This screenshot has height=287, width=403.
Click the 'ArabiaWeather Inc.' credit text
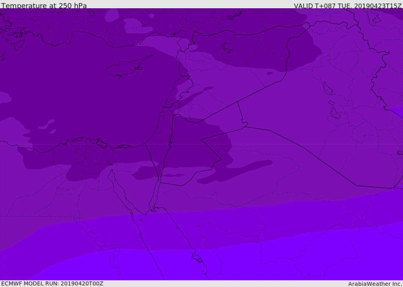pyautogui.click(x=375, y=284)
